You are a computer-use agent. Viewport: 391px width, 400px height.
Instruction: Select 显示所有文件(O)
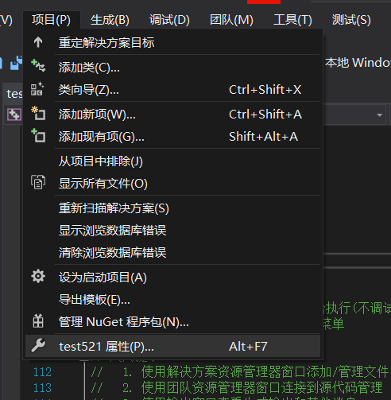click(x=172, y=184)
